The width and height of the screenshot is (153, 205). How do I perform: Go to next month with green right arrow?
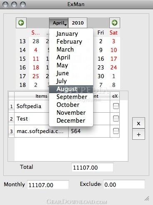point(115,23)
